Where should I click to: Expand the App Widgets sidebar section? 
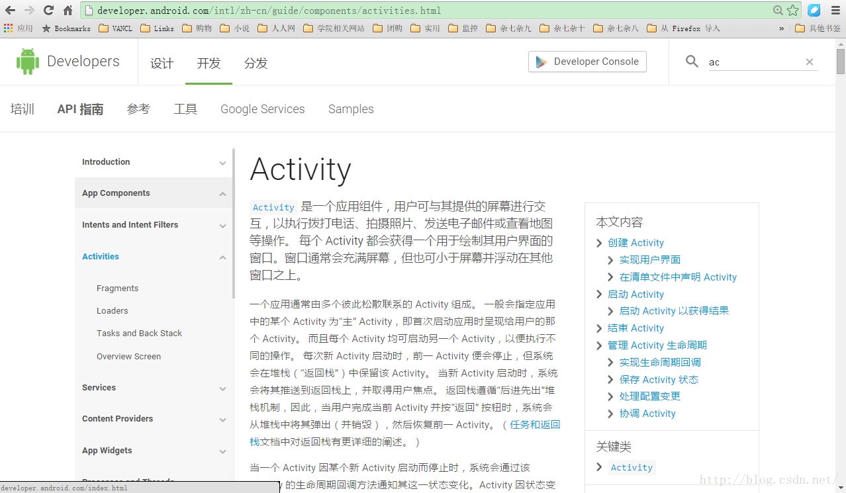pyautogui.click(x=222, y=451)
